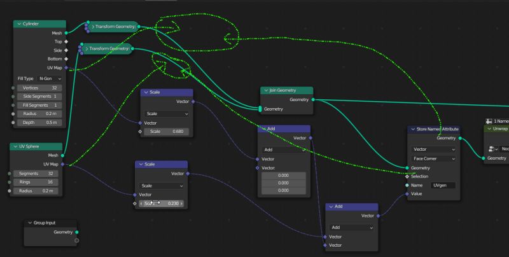Open operation dropdown of Add node with zero vector
Viewport: 509px width, 257px height.
click(284, 149)
